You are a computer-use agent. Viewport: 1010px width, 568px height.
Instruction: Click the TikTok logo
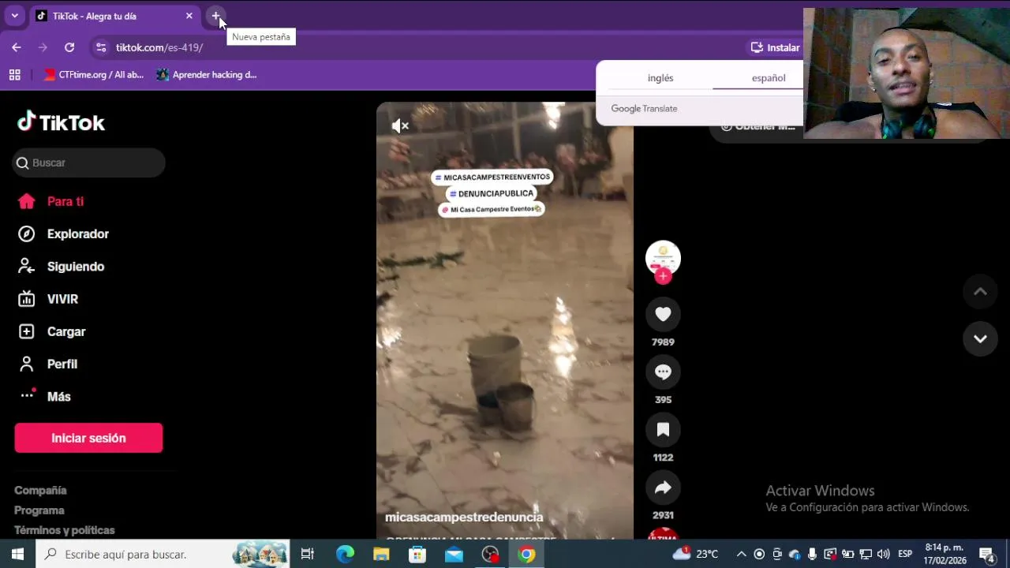coord(62,122)
